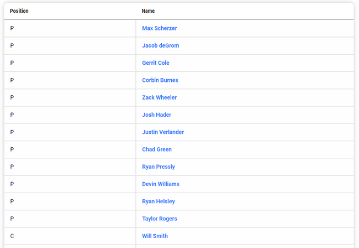Screen dimensions: 359x248
Task: Click the Chad Green link
Action: pyautogui.click(x=156, y=149)
